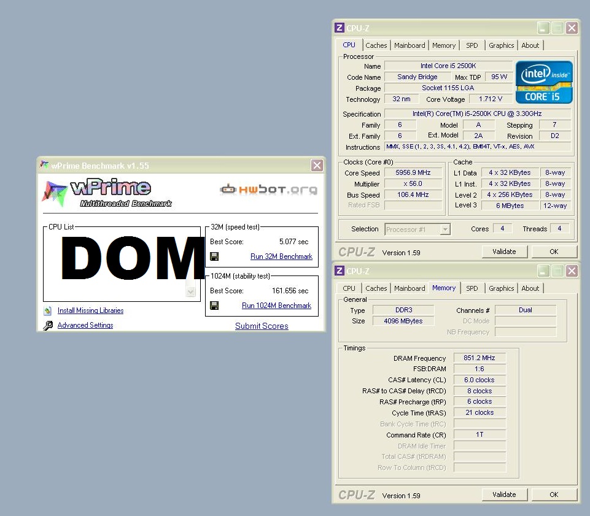
Task: Click the save icon beside Run 1024M Benchmark
Action: [214, 306]
